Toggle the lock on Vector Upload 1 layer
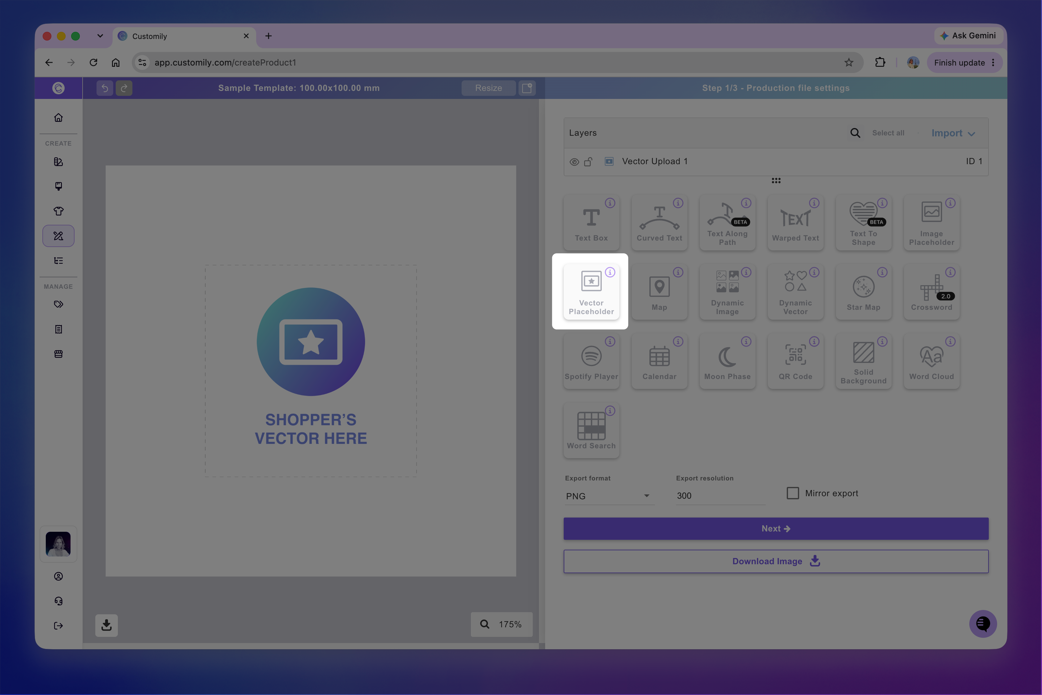This screenshot has width=1042, height=695. (x=588, y=162)
